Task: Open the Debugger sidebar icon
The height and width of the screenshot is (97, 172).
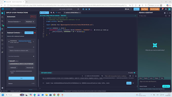Action: (2, 33)
